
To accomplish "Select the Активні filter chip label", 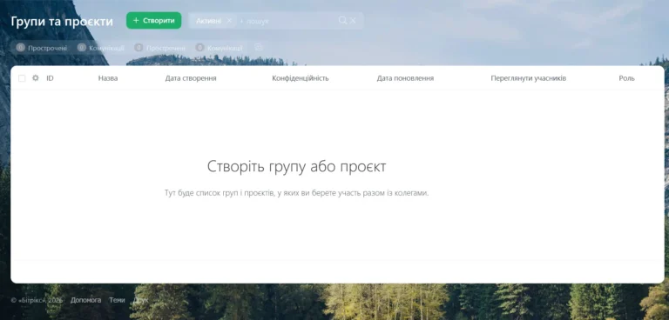I will [x=209, y=21].
